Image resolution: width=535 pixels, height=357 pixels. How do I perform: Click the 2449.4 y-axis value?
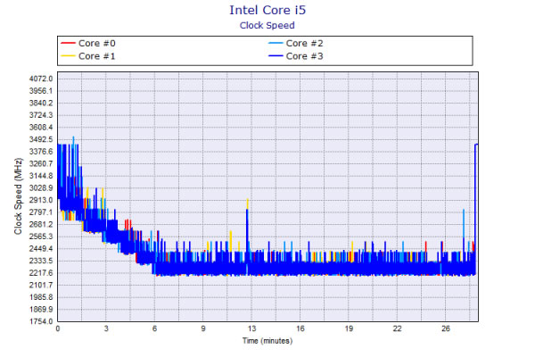[x=41, y=249]
